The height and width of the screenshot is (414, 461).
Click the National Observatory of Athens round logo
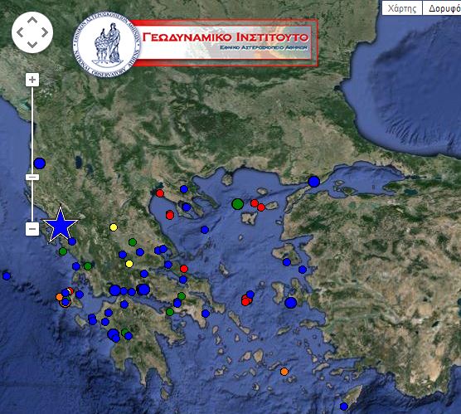click(x=107, y=44)
